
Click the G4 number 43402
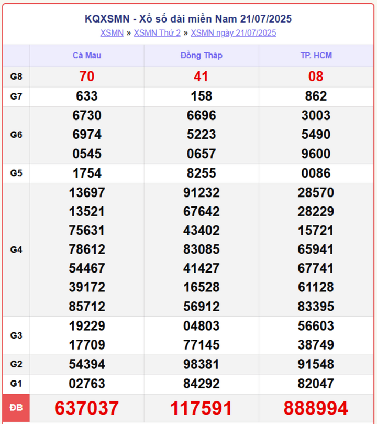(202, 231)
